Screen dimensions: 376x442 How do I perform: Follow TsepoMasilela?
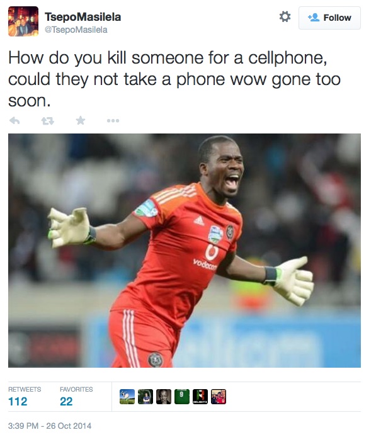pos(329,18)
